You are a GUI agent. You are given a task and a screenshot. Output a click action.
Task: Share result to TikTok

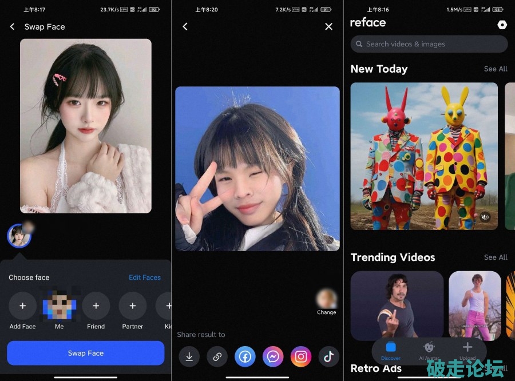pos(328,356)
